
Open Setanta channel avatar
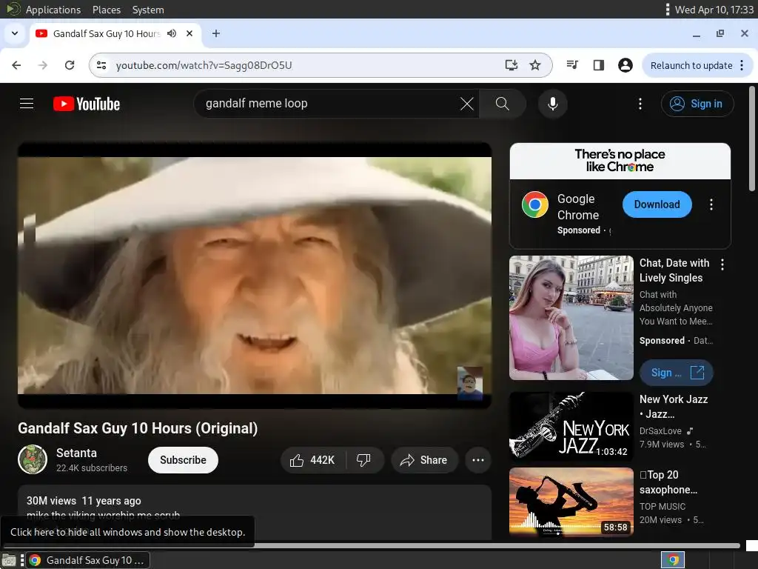(x=33, y=459)
